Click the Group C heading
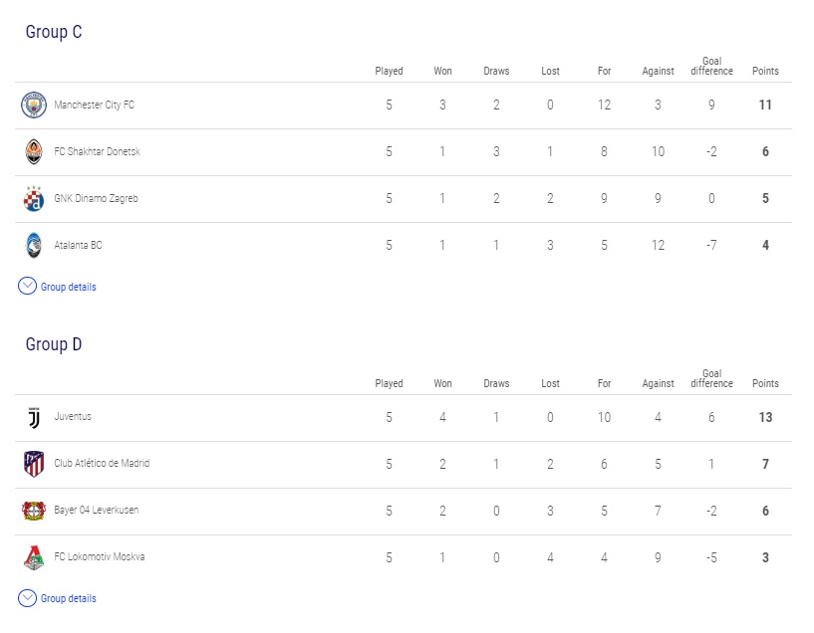814x633 pixels. pyautogui.click(x=54, y=32)
